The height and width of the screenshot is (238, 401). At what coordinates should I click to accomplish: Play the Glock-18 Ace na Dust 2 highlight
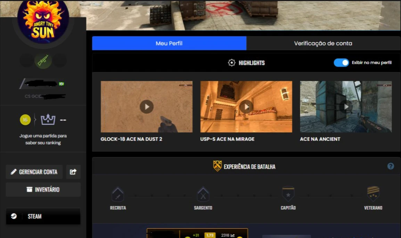(147, 107)
